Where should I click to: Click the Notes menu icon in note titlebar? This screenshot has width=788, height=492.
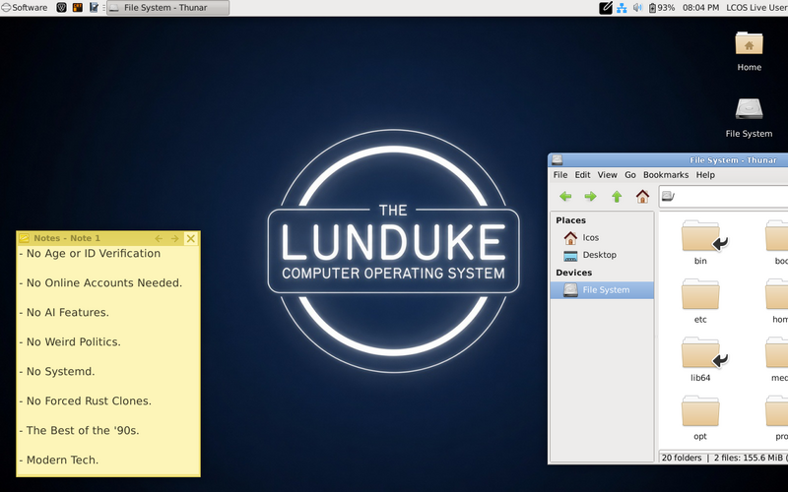pyautogui.click(x=24, y=238)
